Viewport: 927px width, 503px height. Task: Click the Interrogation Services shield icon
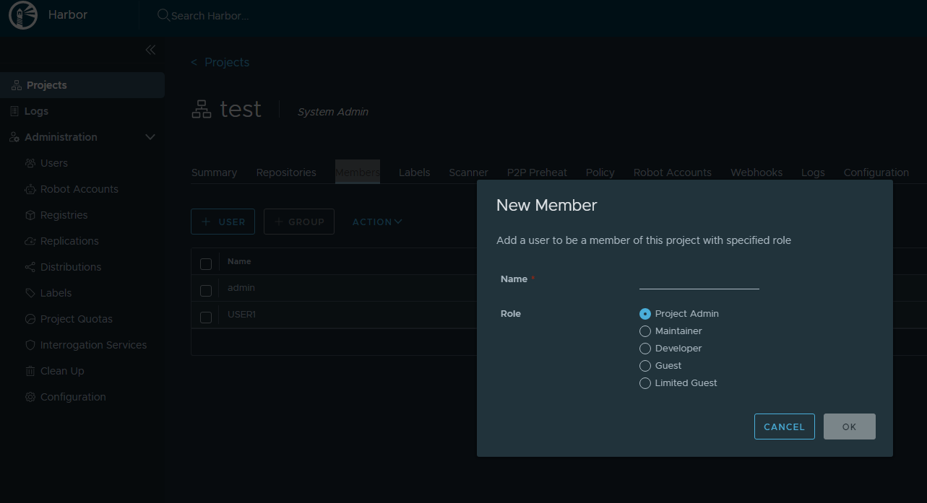30,345
